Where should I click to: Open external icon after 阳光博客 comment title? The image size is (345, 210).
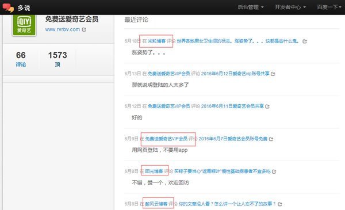274,171
